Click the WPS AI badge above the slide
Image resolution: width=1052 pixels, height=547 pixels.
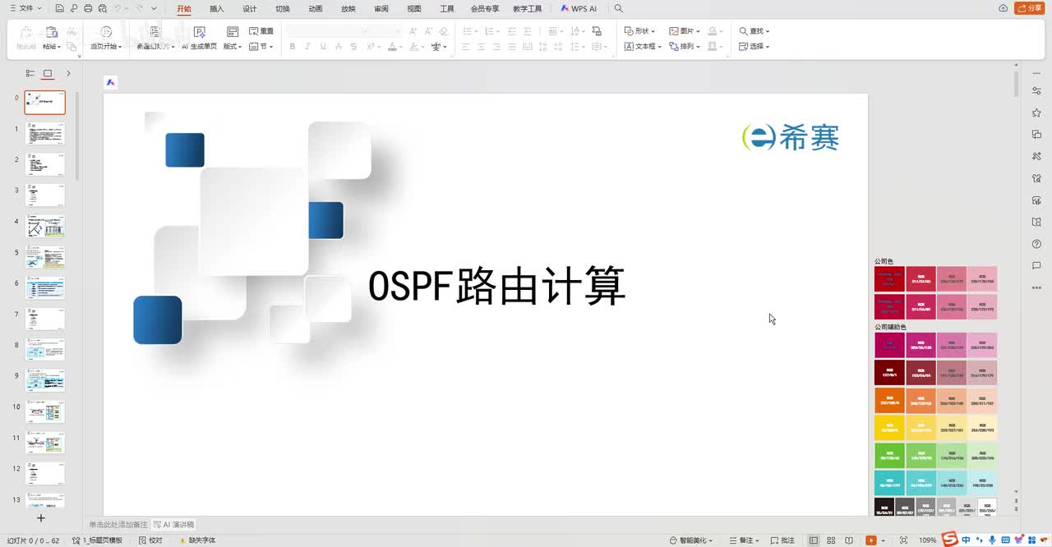110,82
